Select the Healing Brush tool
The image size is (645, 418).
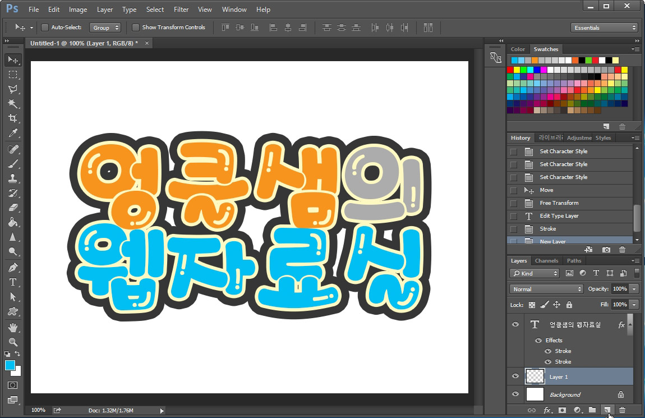pos(13,149)
